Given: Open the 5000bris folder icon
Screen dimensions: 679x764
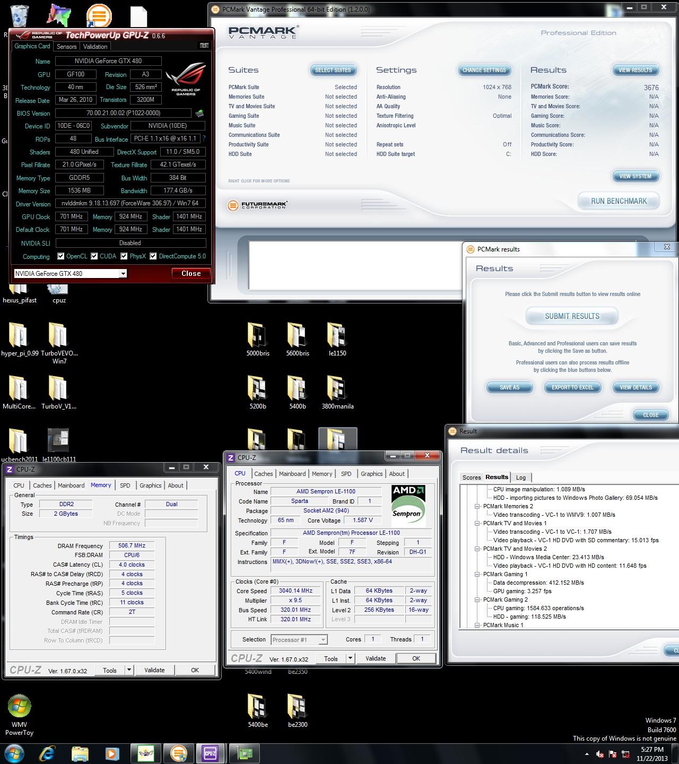Looking at the screenshot, I should click(258, 336).
